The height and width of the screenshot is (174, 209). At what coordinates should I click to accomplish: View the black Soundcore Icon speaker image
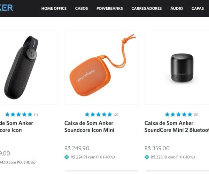[x=29, y=68]
